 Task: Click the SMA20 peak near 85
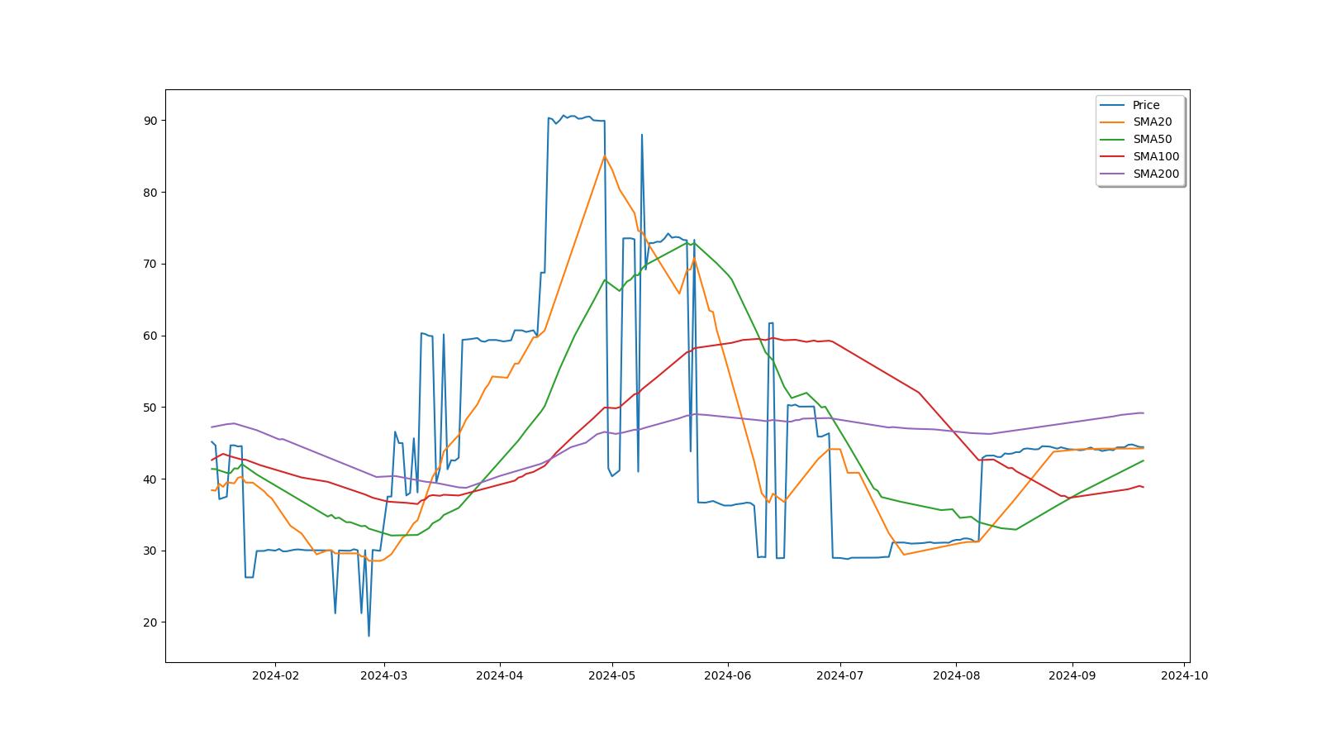click(x=604, y=155)
